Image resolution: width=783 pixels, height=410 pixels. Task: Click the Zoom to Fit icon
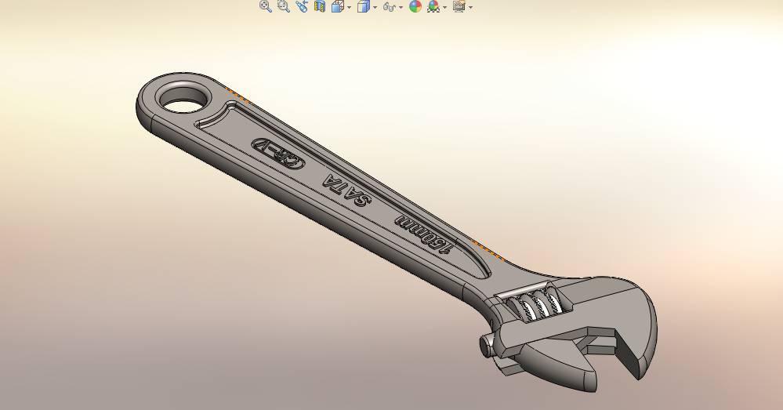tap(266, 6)
